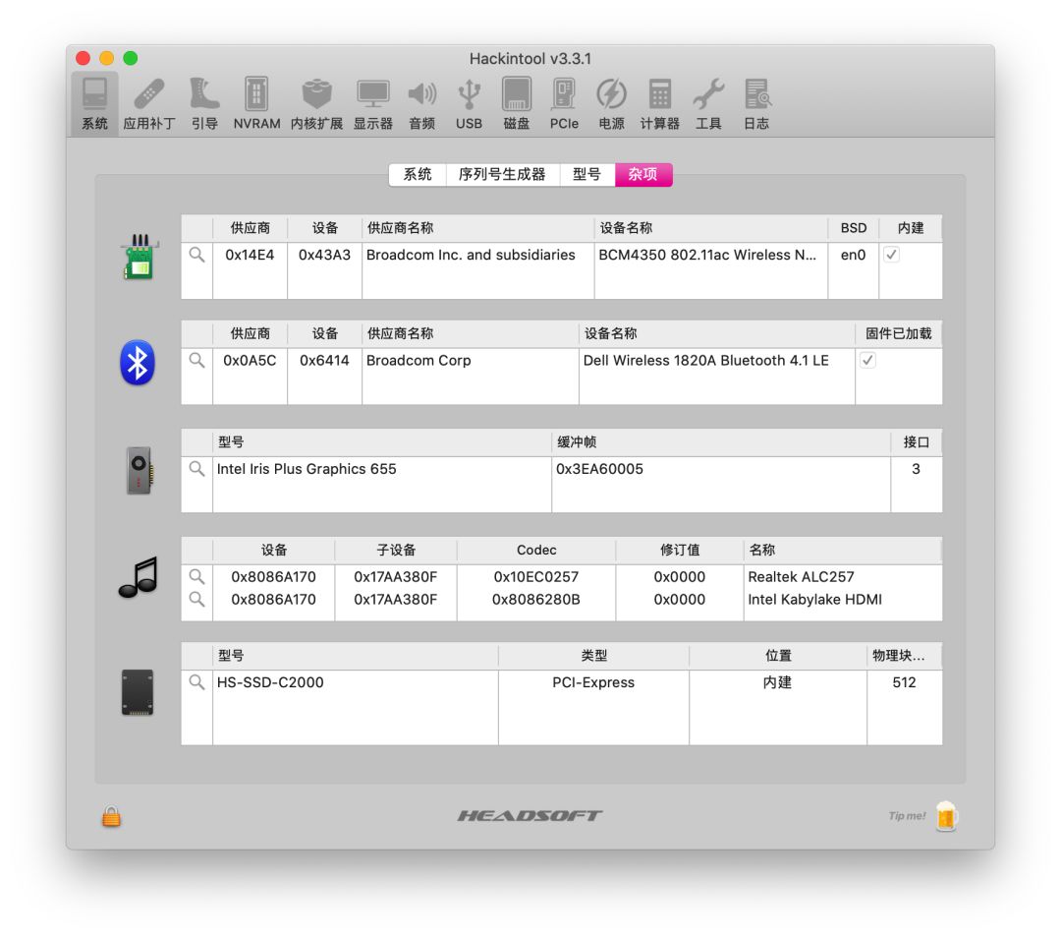1061x937 pixels.
Task: Open the 磁盘 (Disks) toolbar section
Action: pos(517,103)
